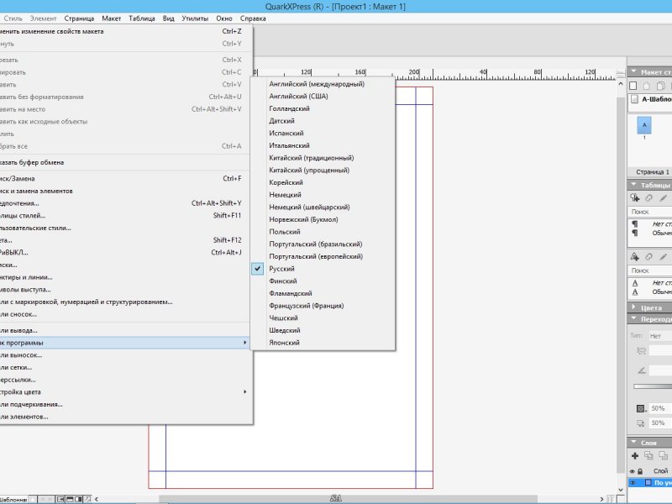
Task: Click menu item with Shift+F11 shortcut
Action: (x=124, y=215)
